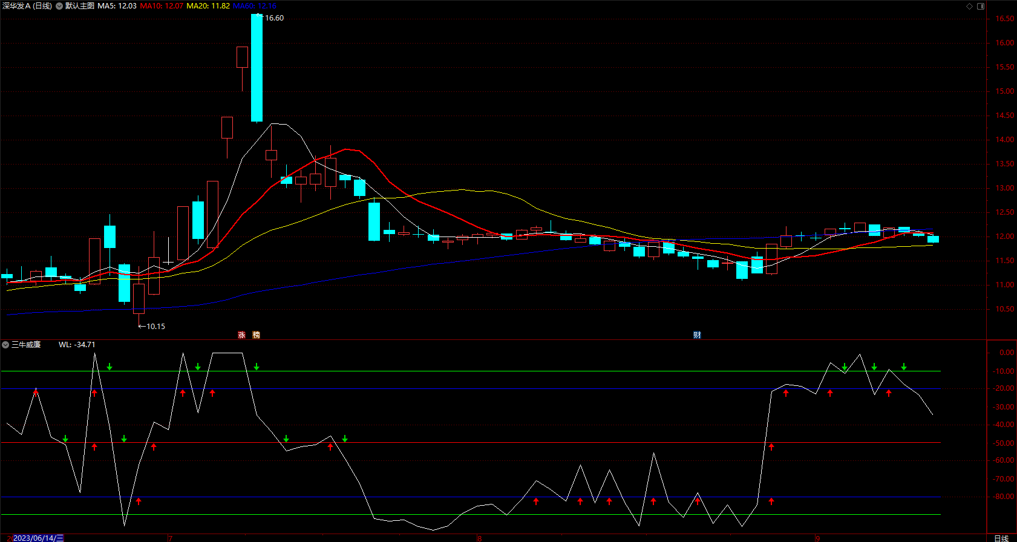Click the month 7 marker on time axis
Viewport: 1017px width, 542px height.
pos(171,538)
